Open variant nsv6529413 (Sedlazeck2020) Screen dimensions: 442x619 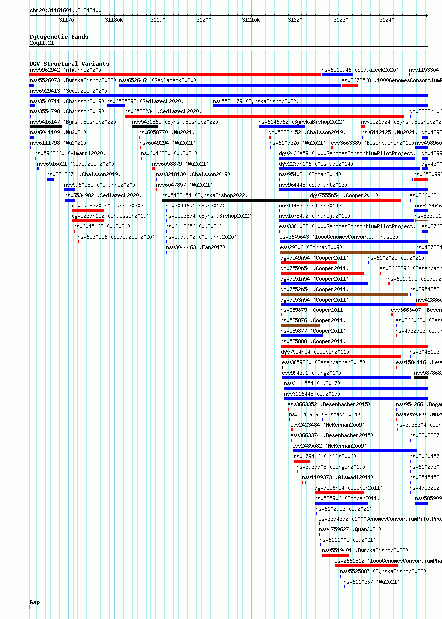point(68,91)
